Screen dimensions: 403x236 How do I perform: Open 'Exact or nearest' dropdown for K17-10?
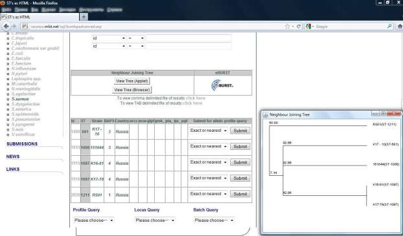[x=209, y=131]
